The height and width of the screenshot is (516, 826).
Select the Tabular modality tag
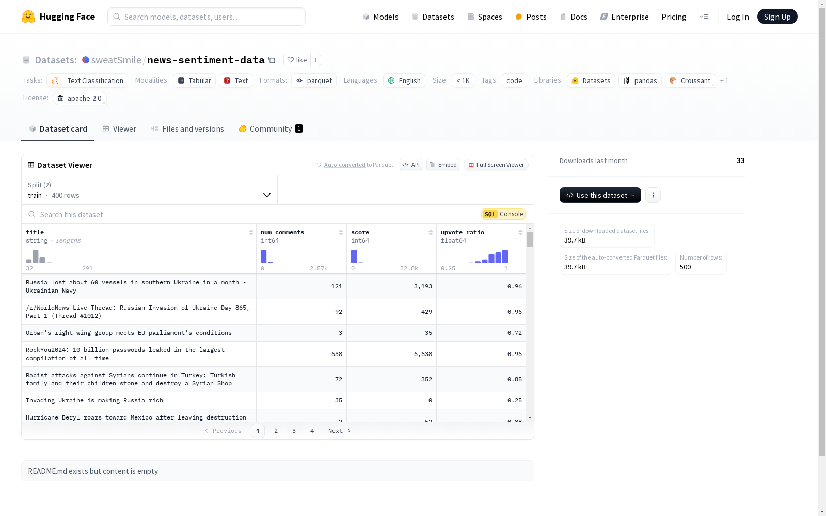tap(194, 80)
